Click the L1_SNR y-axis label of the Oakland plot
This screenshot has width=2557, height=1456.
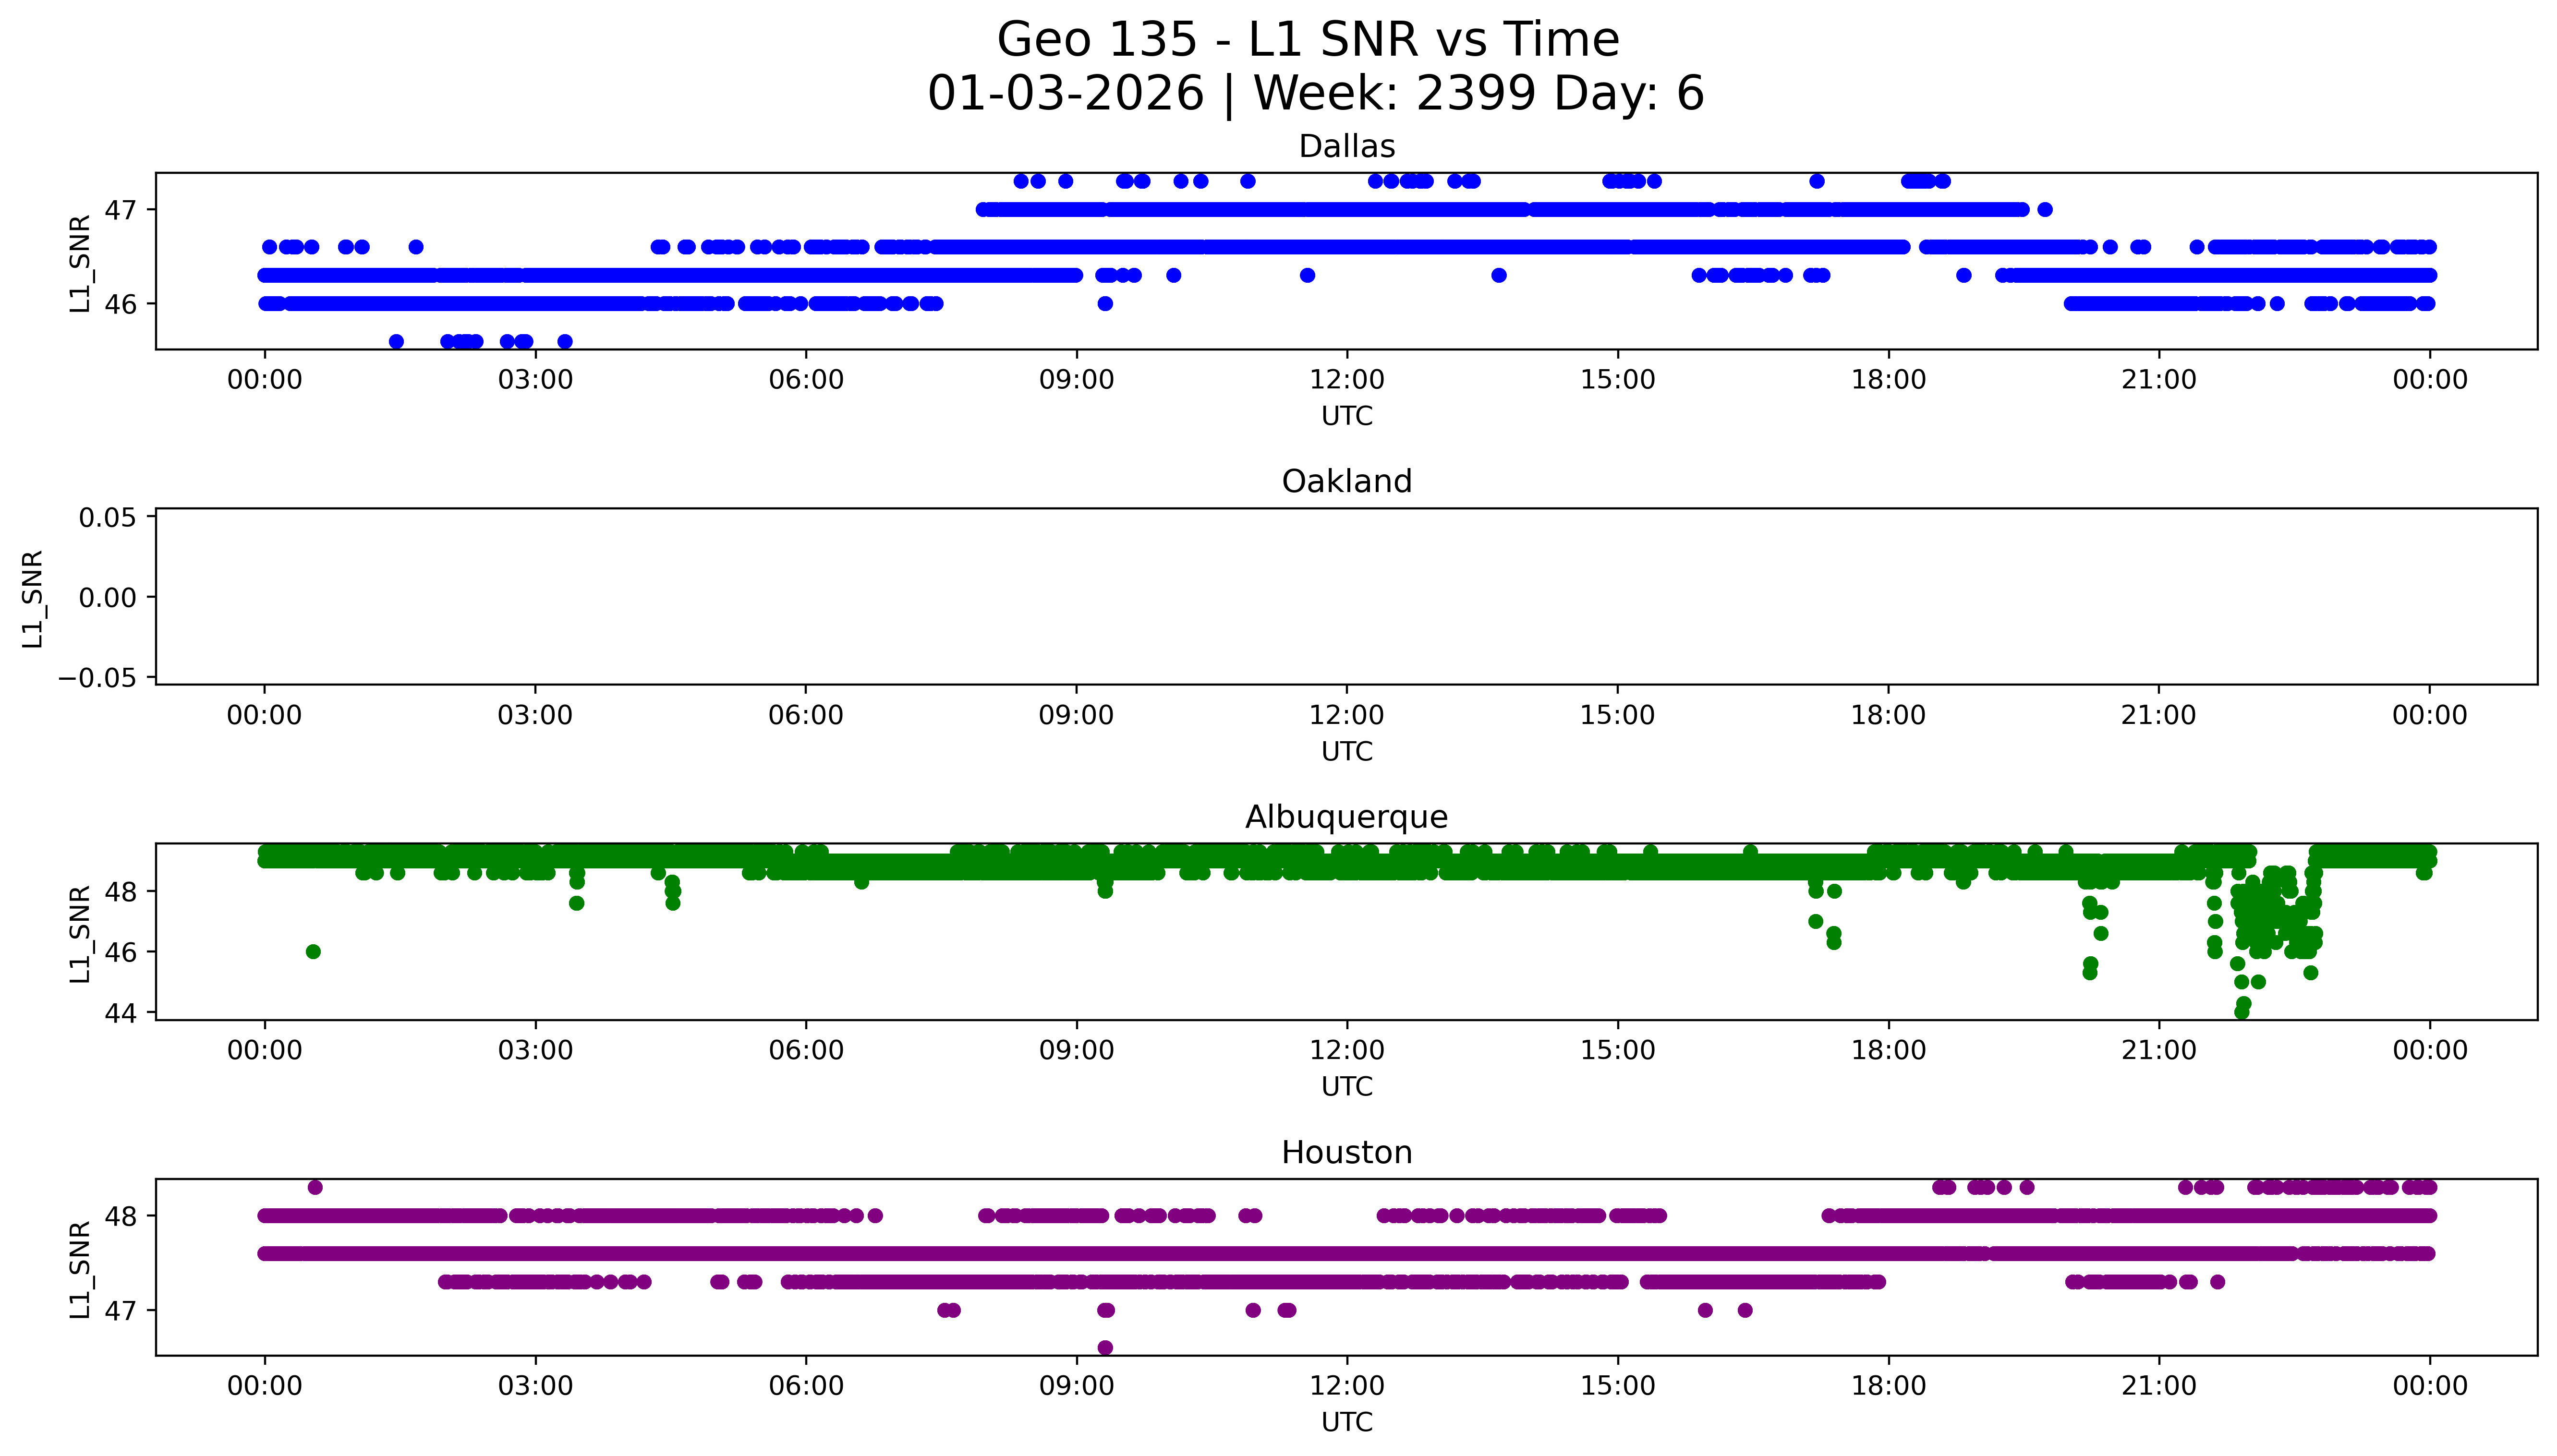tap(33, 598)
